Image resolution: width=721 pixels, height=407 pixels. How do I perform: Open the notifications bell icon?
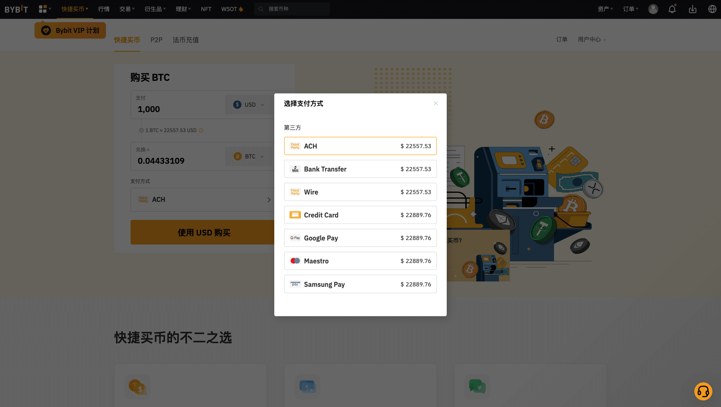point(672,9)
